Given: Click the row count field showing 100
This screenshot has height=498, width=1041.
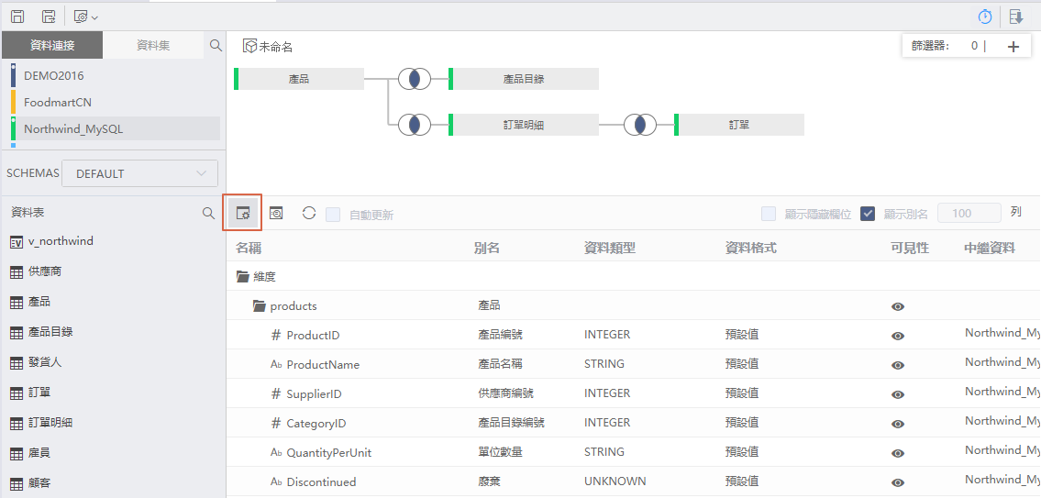Looking at the screenshot, I should [969, 213].
